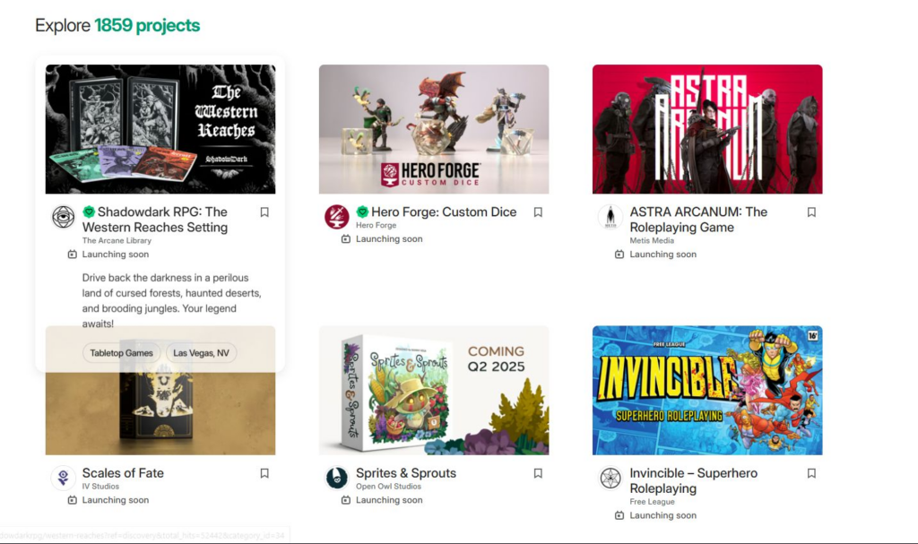Open the Invincible – Superhero Roleplaying title
The width and height of the screenshot is (918, 544).
coord(694,480)
